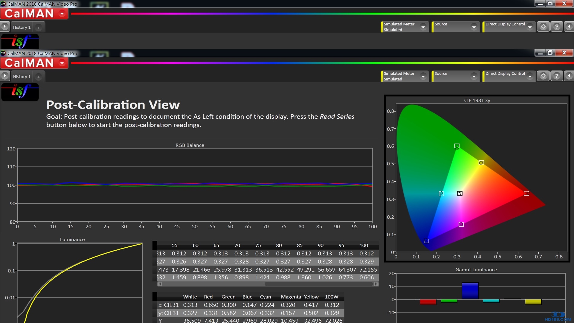Click the left-arrow panel icon in lower toolbar
Image resolution: width=574 pixels, height=323 pixels.
(569, 76)
